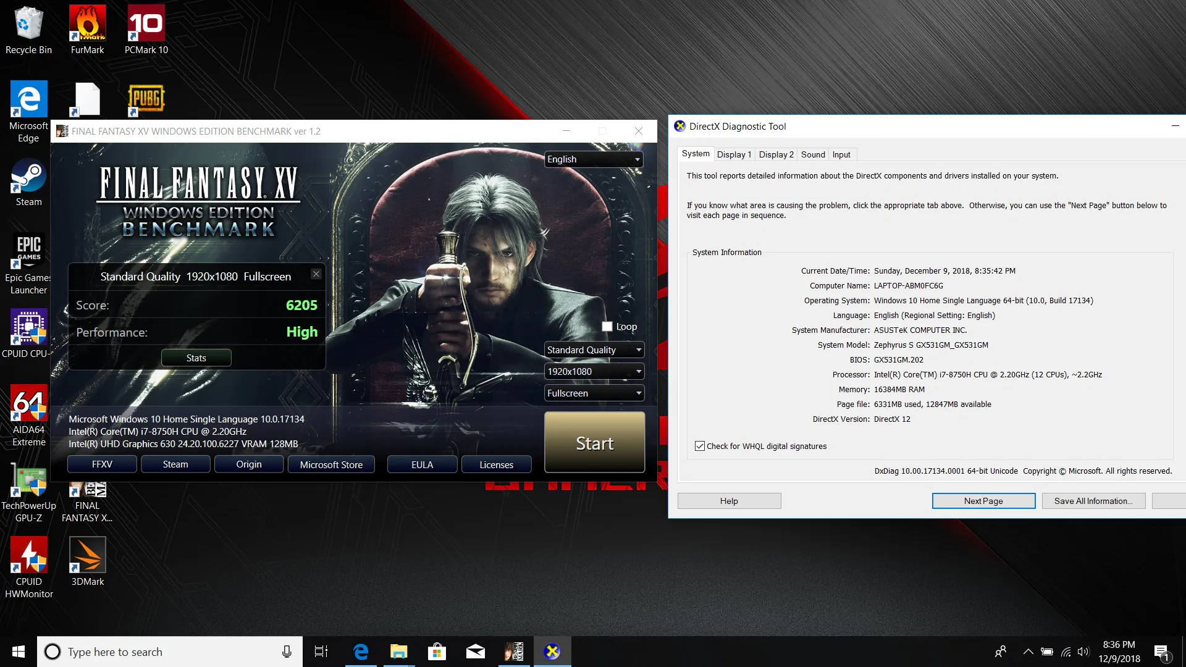Image resolution: width=1186 pixels, height=667 pixels.
Task: Click the Score value 6205
Action: [301, 305]
